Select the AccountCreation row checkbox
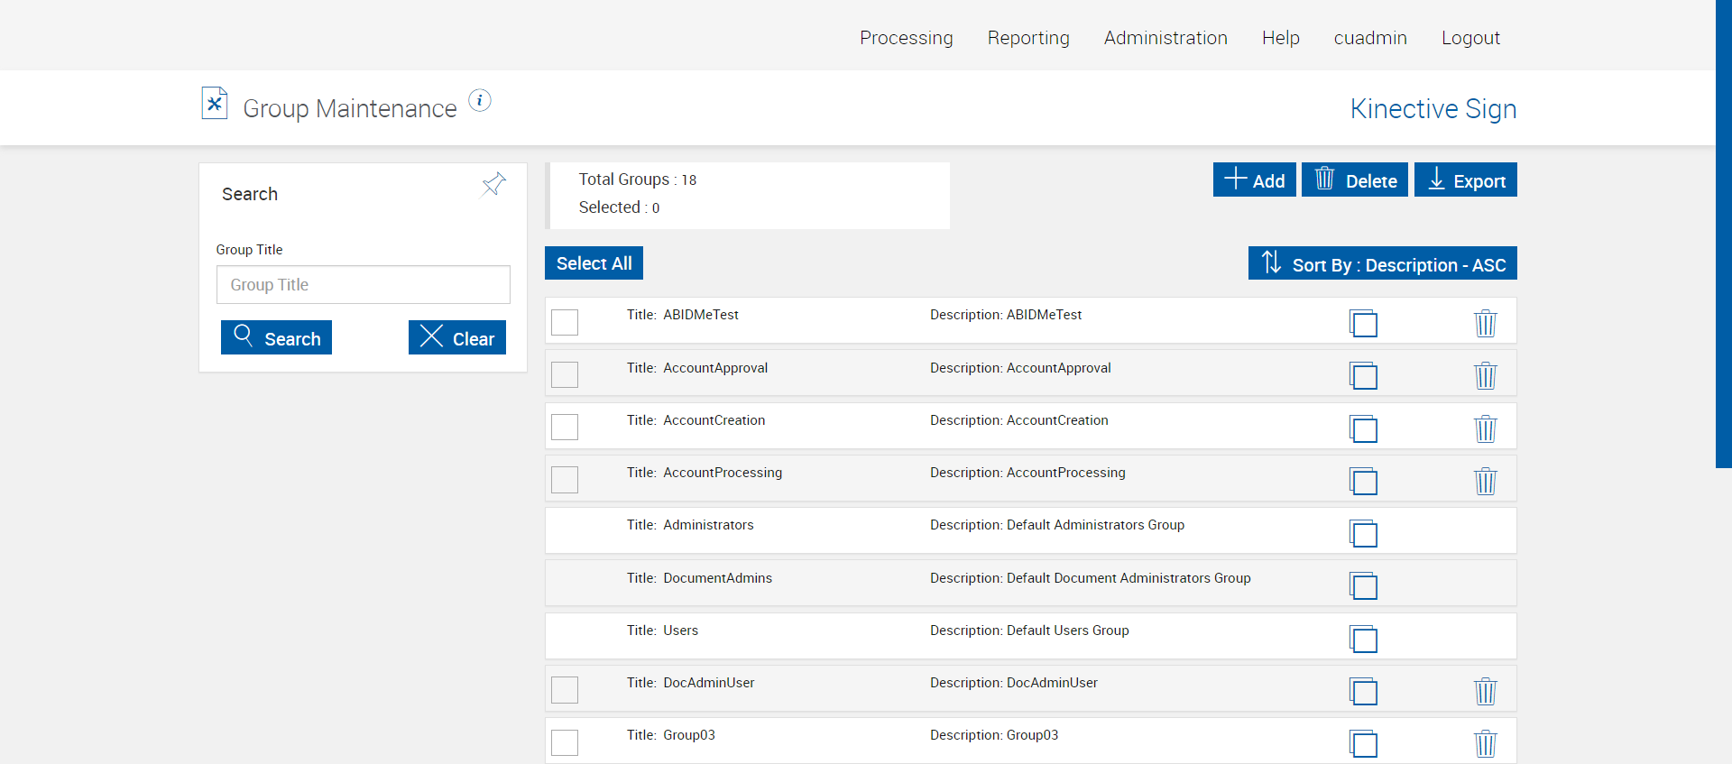 565,427
